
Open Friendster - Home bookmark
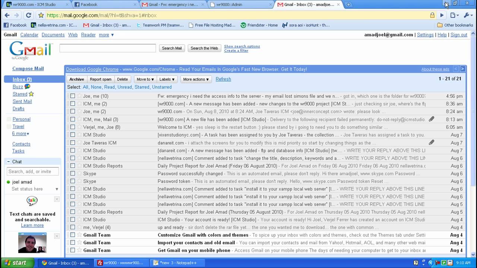259,25
